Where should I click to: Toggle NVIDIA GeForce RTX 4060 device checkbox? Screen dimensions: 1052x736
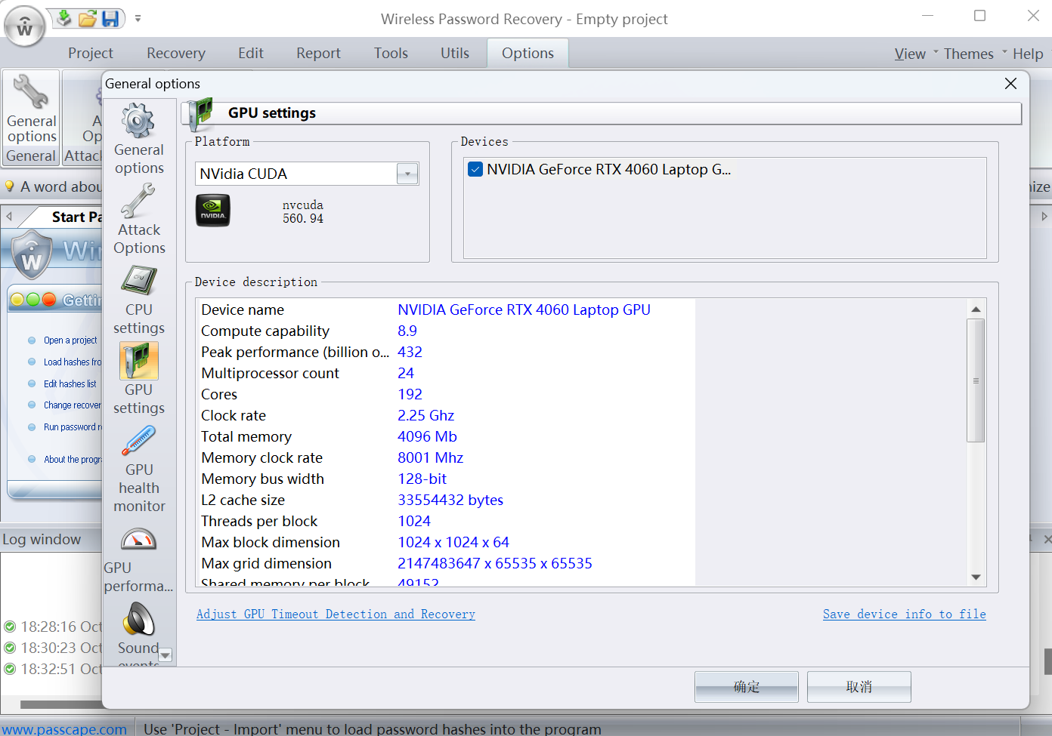pyautogui.click(x=475, y=169)
